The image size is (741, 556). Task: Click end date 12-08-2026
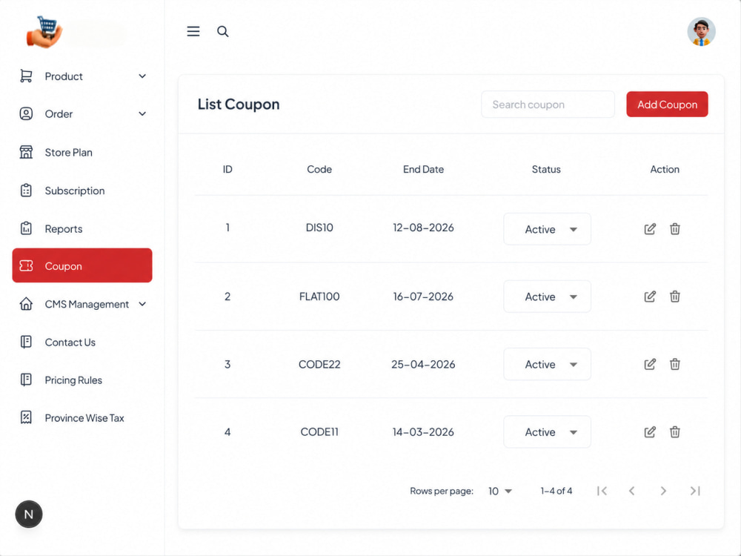423,228
